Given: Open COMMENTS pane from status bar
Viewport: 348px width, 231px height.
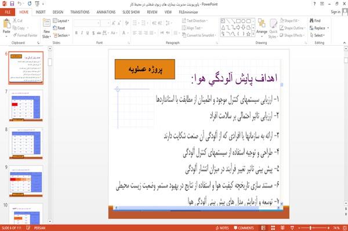Looking at the screenshot, I should pos(244,228).
